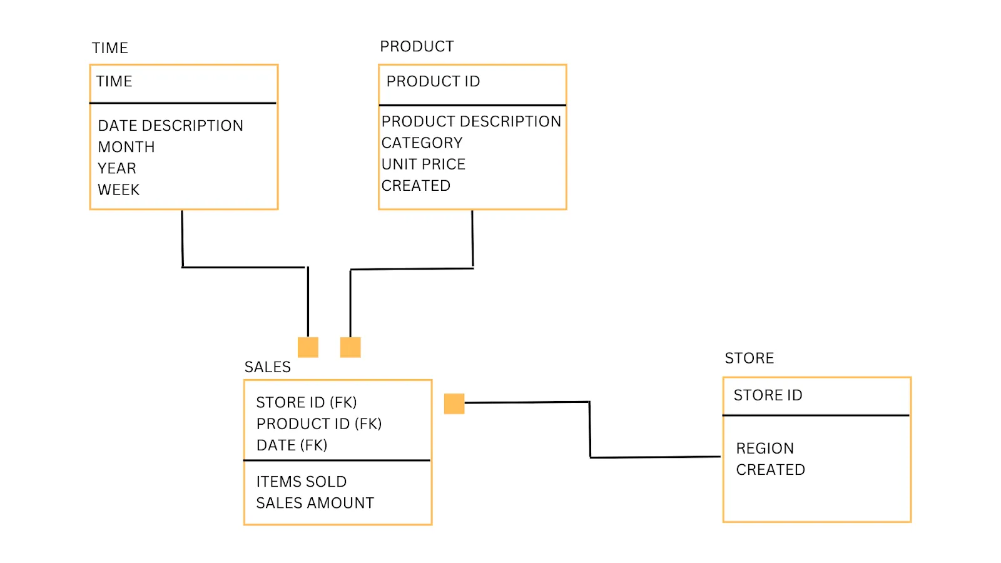The width and height of the screenshot is (1001, 563).
Task: Select the PRODUCT DESCRIPTION attribute
Action: (x=471, y=121)
